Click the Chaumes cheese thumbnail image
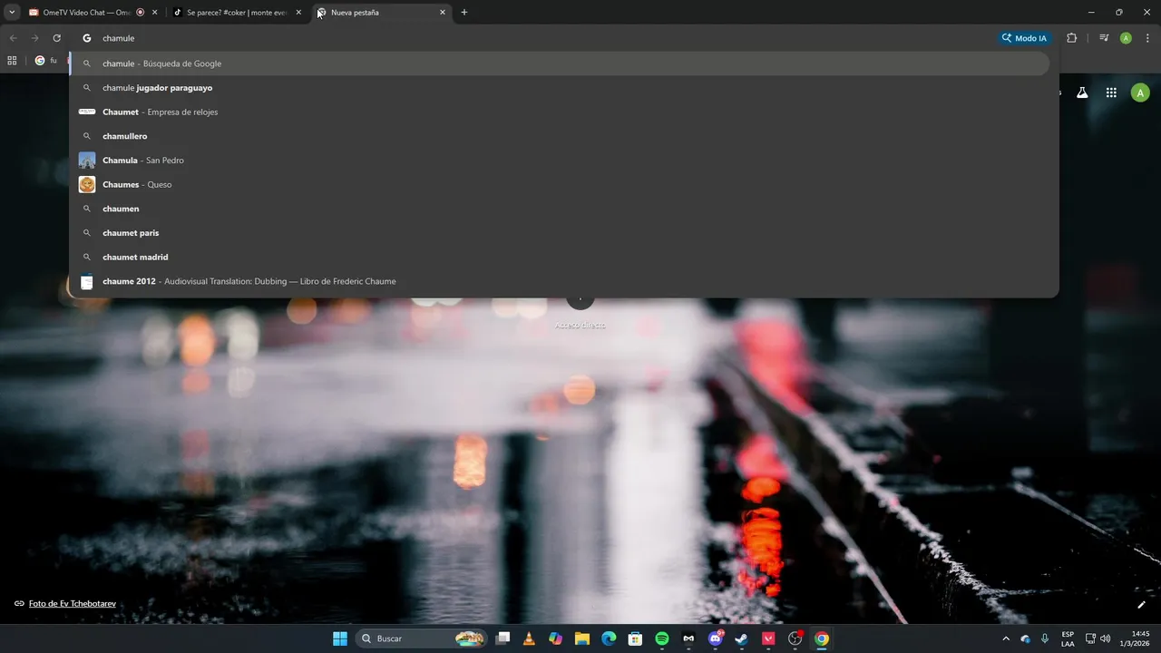This screenshot has height=653, width=1161. click(87, 184)
